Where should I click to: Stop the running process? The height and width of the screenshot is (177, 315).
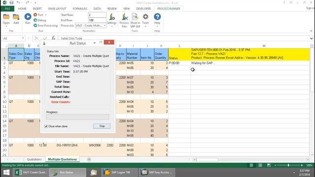[102, 126]
